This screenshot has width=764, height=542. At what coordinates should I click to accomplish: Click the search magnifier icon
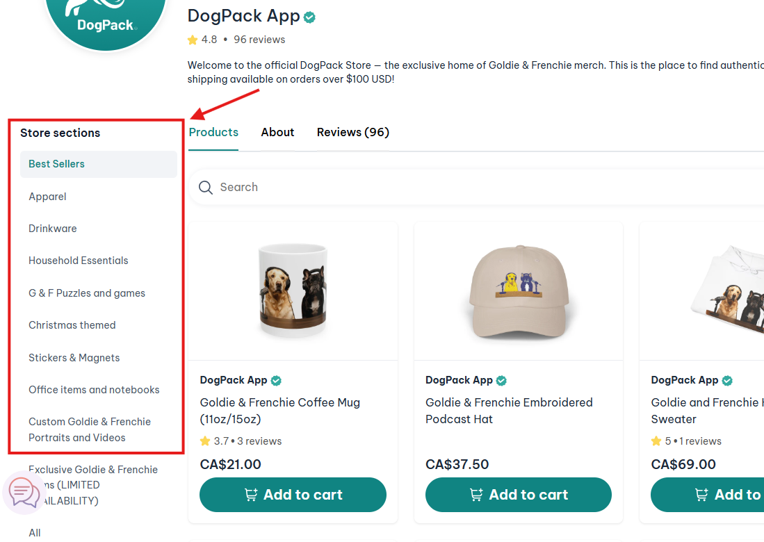[x=205, y=188]
